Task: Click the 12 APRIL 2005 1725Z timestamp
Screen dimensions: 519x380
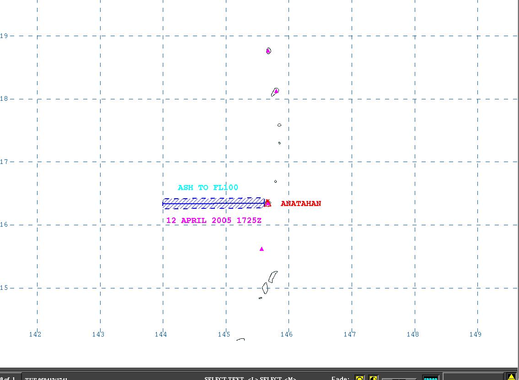Action: (214, 220)
